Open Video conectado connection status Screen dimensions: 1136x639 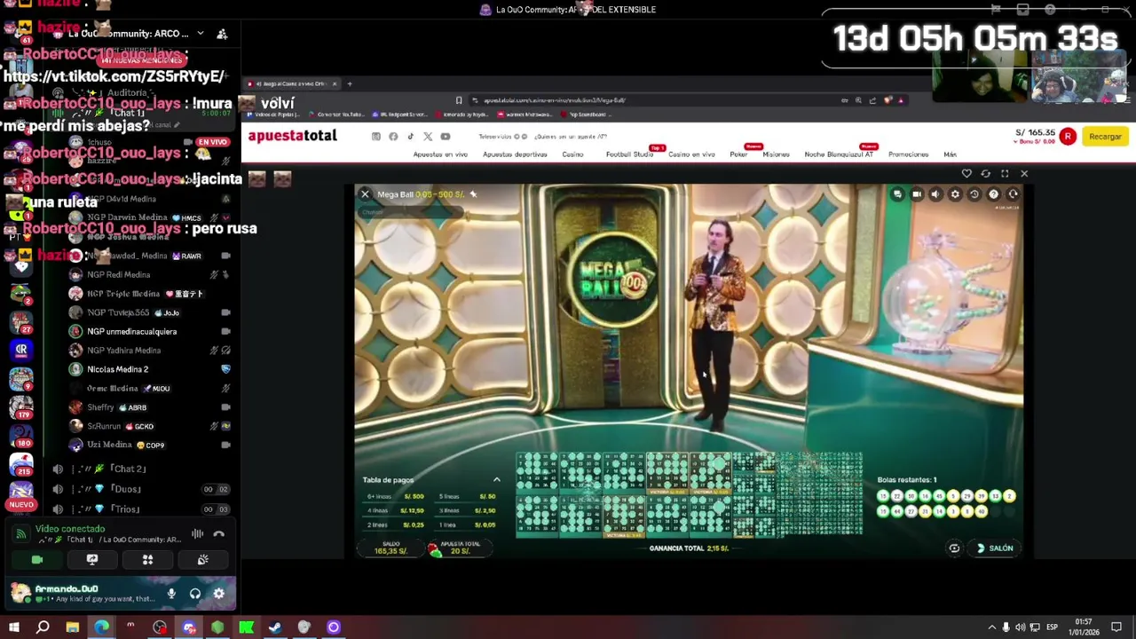point(70,529)
